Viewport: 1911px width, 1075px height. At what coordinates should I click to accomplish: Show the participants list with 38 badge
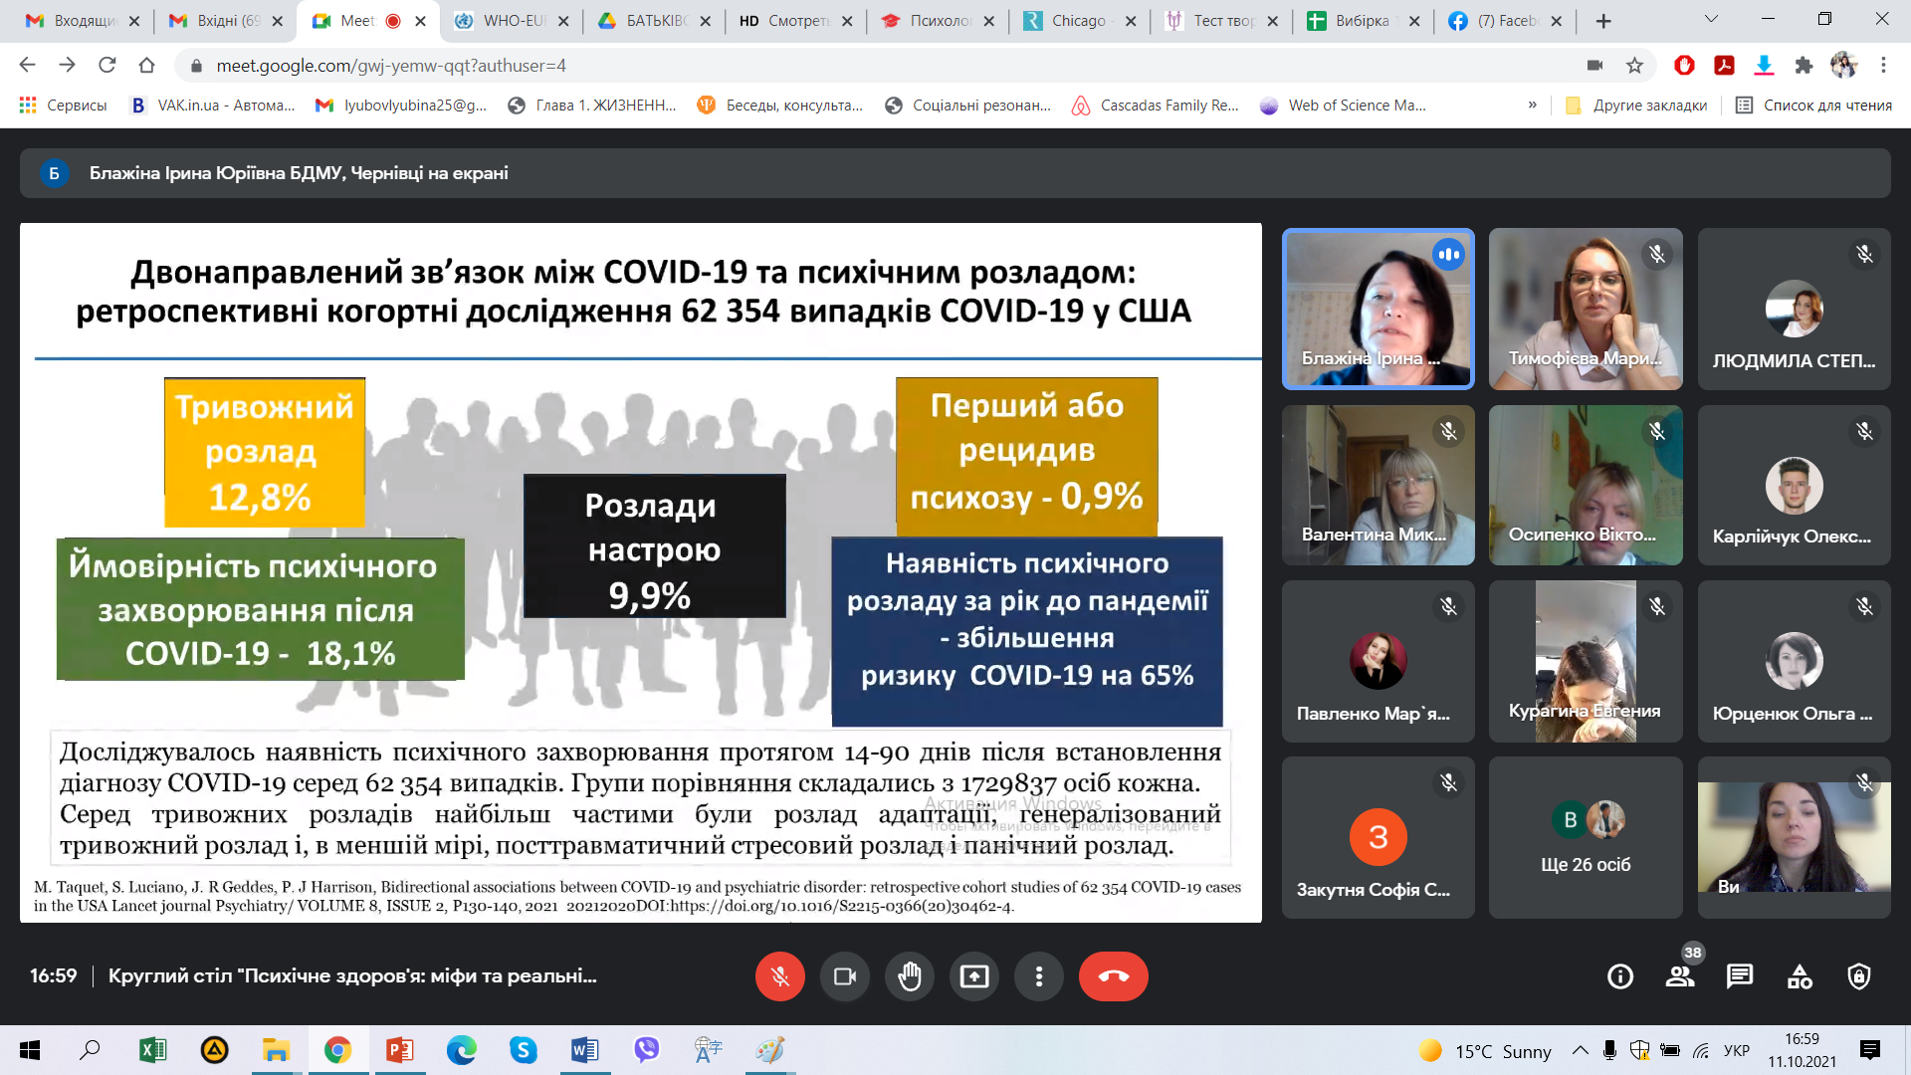(1680, 976)
